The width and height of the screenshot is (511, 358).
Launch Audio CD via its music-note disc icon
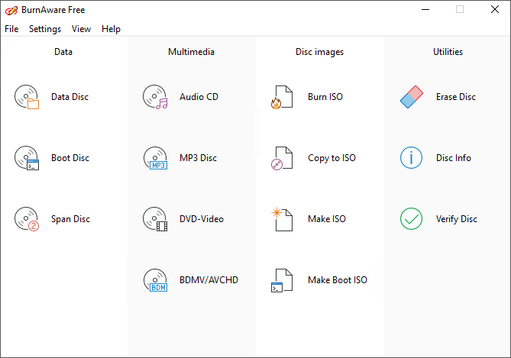(x=155, y=97)
